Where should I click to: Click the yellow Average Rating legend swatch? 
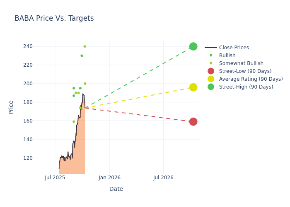pos(211,79)
